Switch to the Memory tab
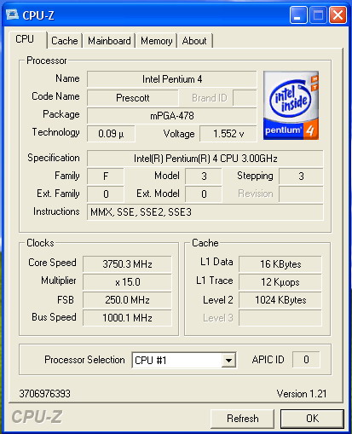The width and height of the screenshot is (352, 434). [157, 41]
